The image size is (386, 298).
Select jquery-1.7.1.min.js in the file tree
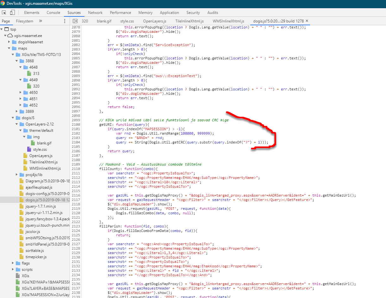point(40,206)
